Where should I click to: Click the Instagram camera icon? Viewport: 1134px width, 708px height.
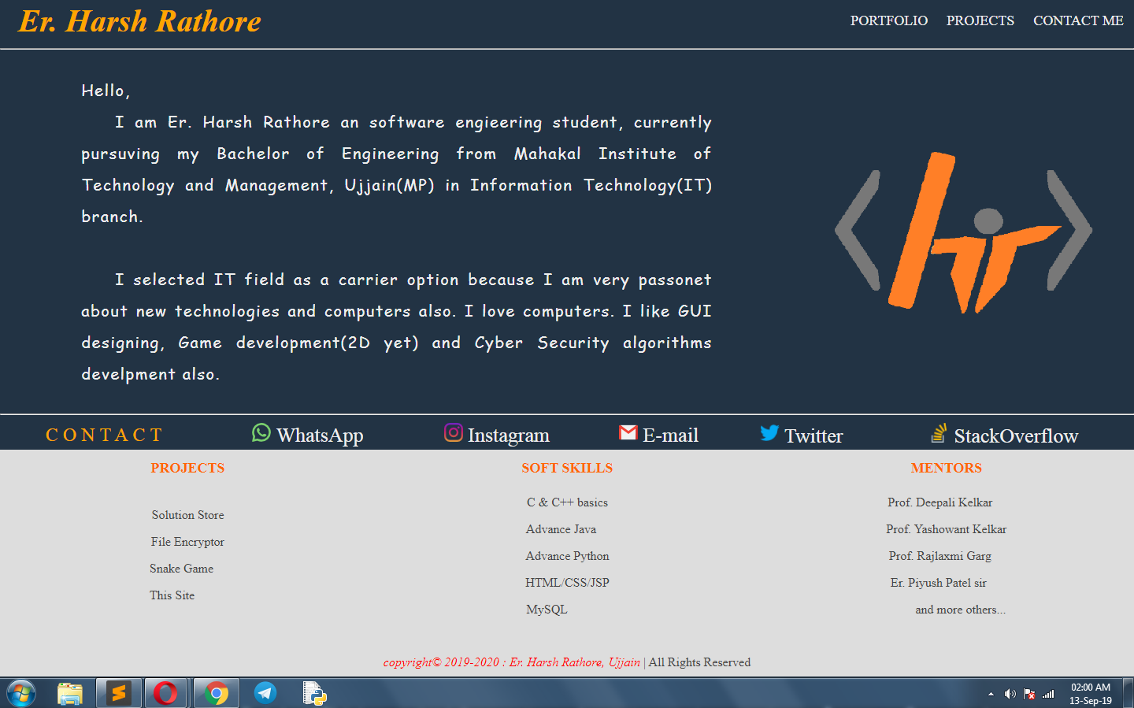coord(454,432)
